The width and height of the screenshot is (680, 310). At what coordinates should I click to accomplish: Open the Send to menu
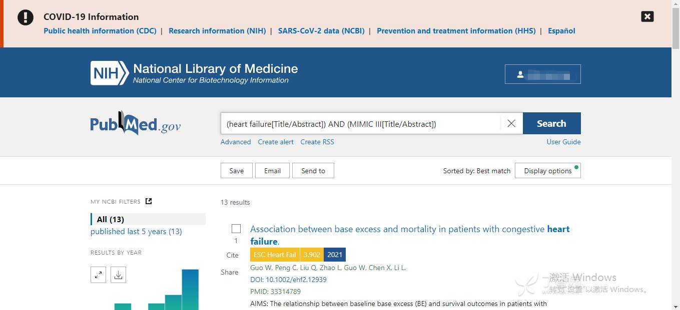313,171
